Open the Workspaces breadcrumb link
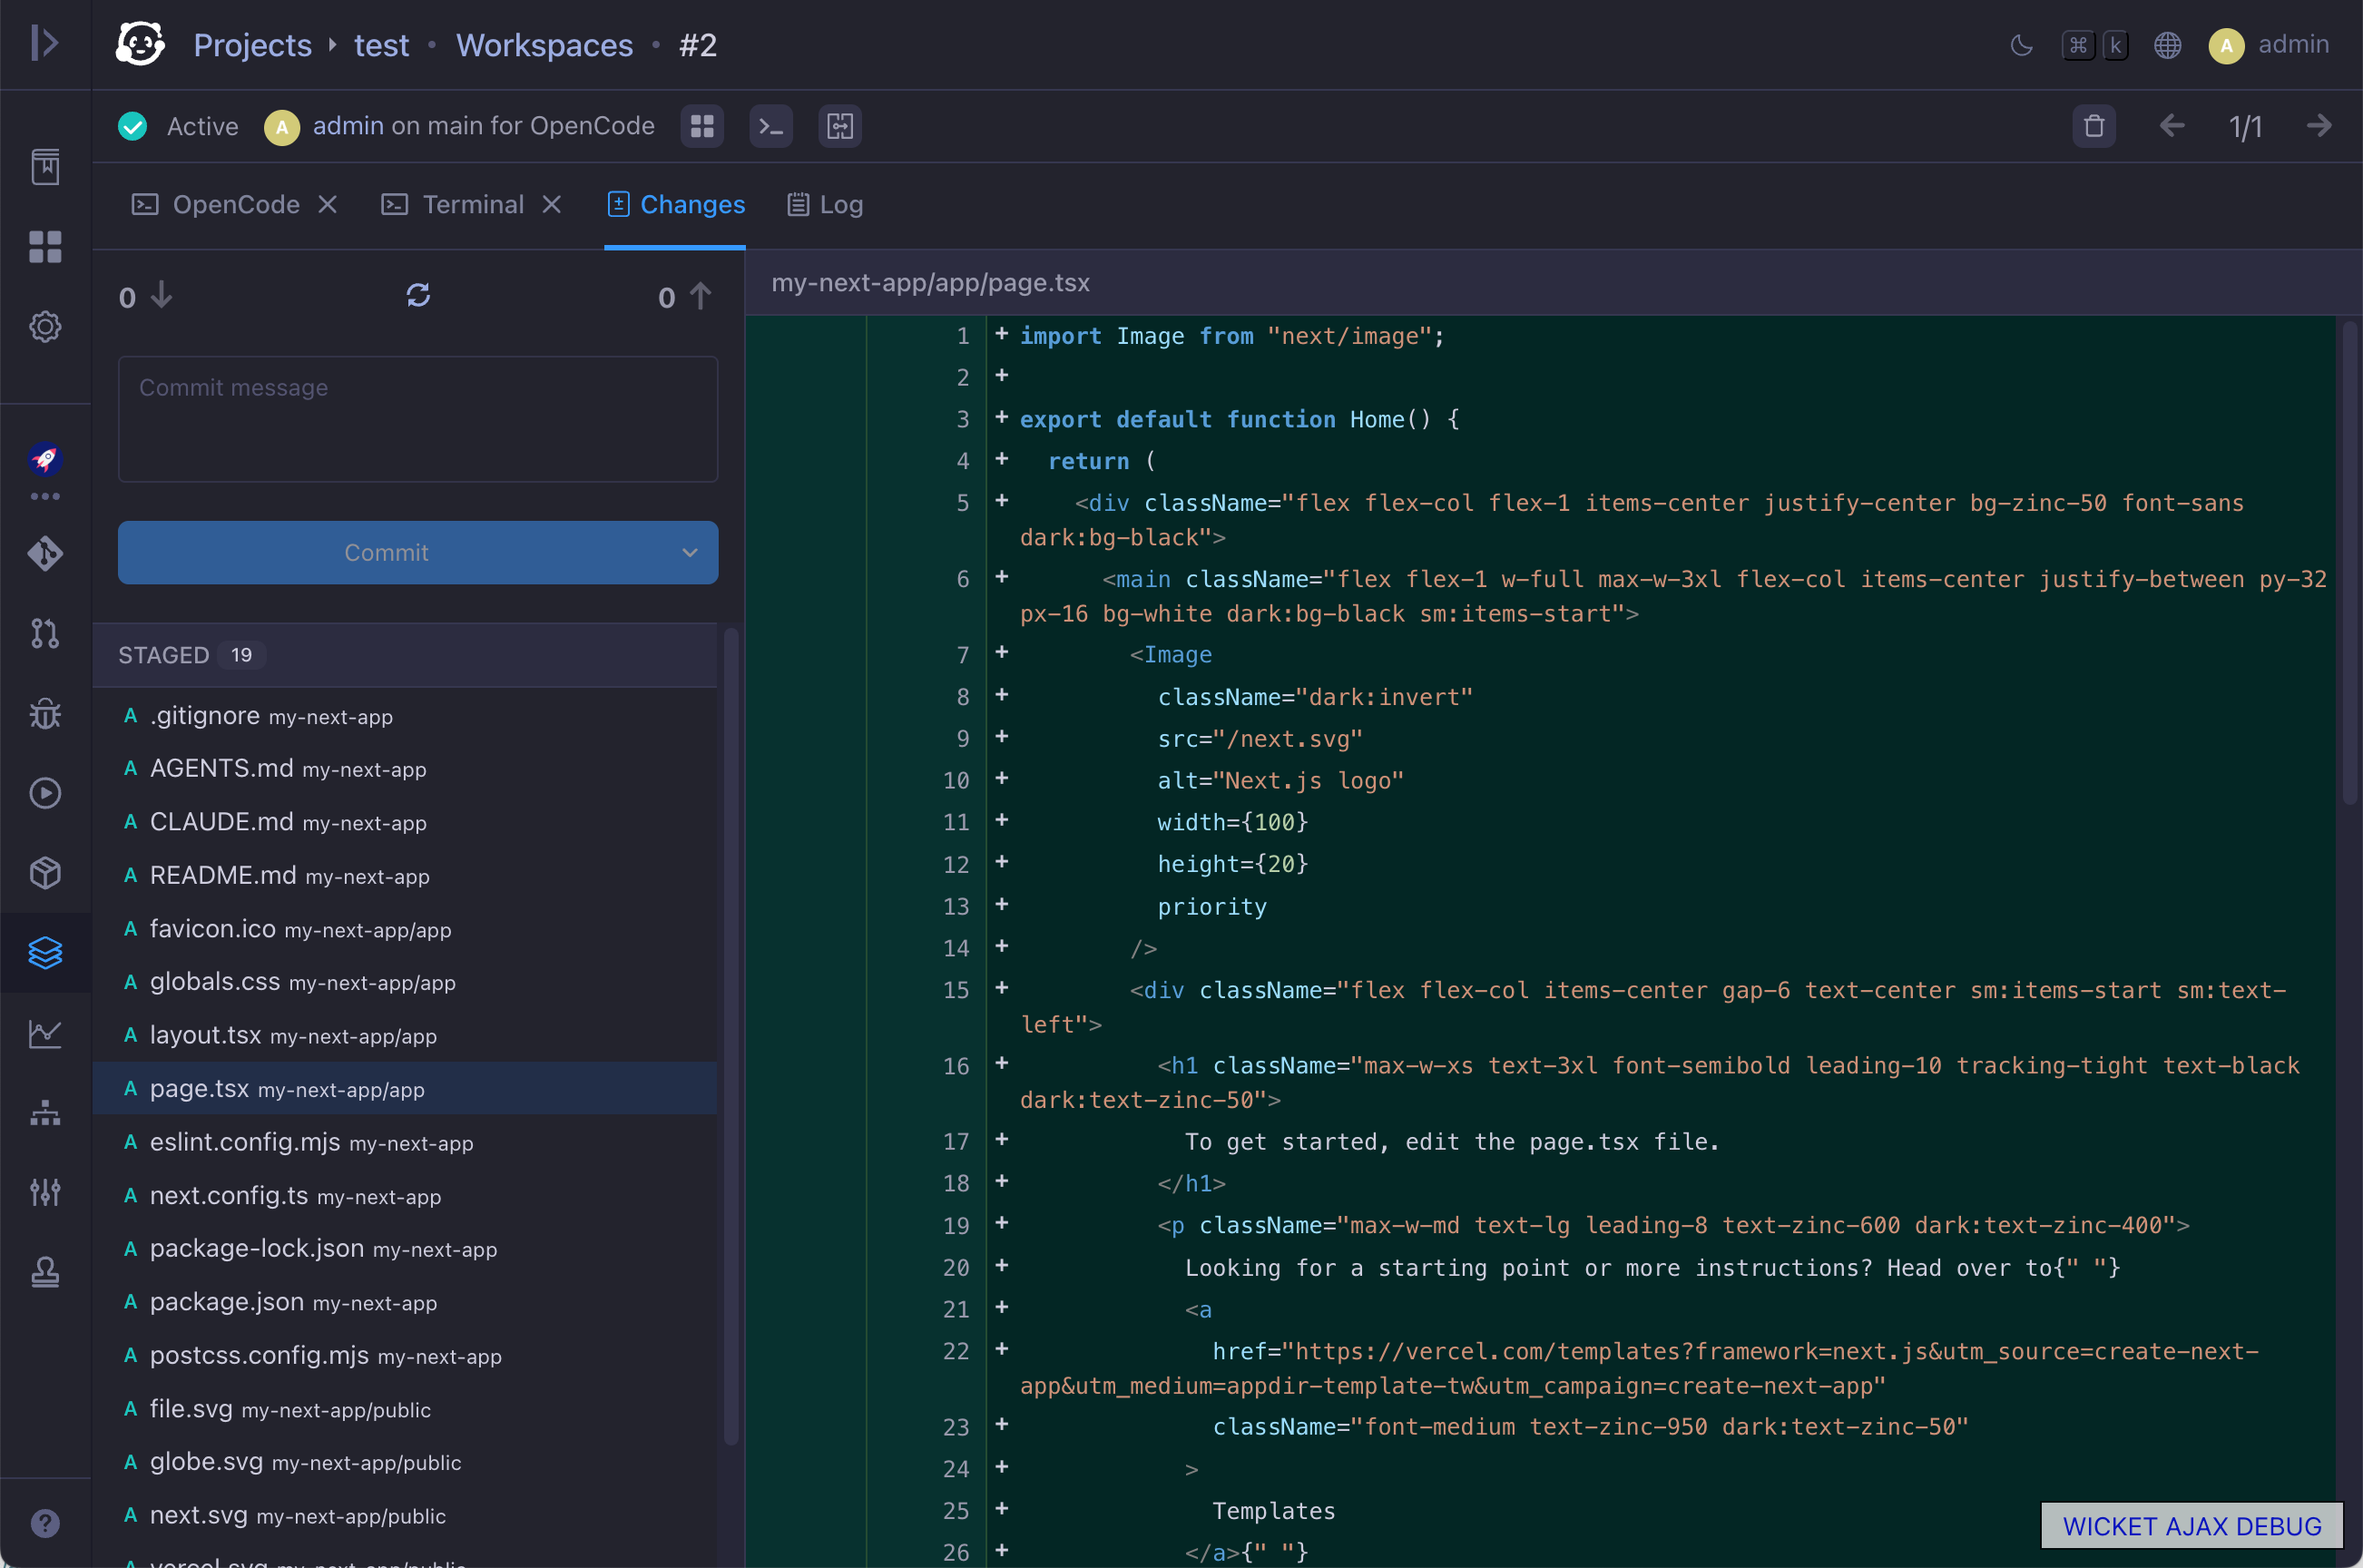2363x1568 pixels. (x=544, y=45)
